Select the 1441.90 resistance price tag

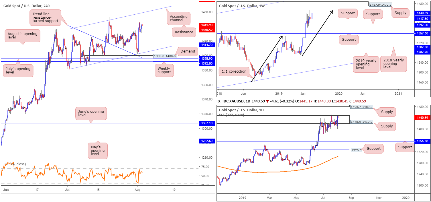pyautogui.click(x=207, y=25)
